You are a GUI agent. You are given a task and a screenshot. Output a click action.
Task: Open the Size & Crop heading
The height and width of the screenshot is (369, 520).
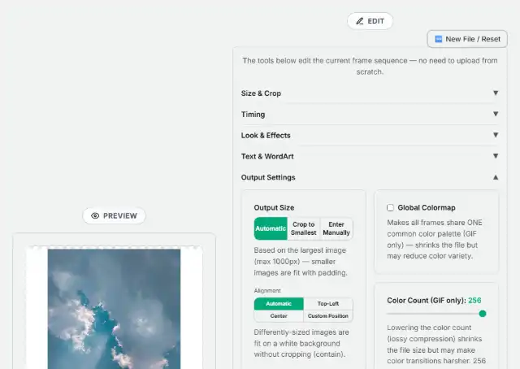(261, 93)
